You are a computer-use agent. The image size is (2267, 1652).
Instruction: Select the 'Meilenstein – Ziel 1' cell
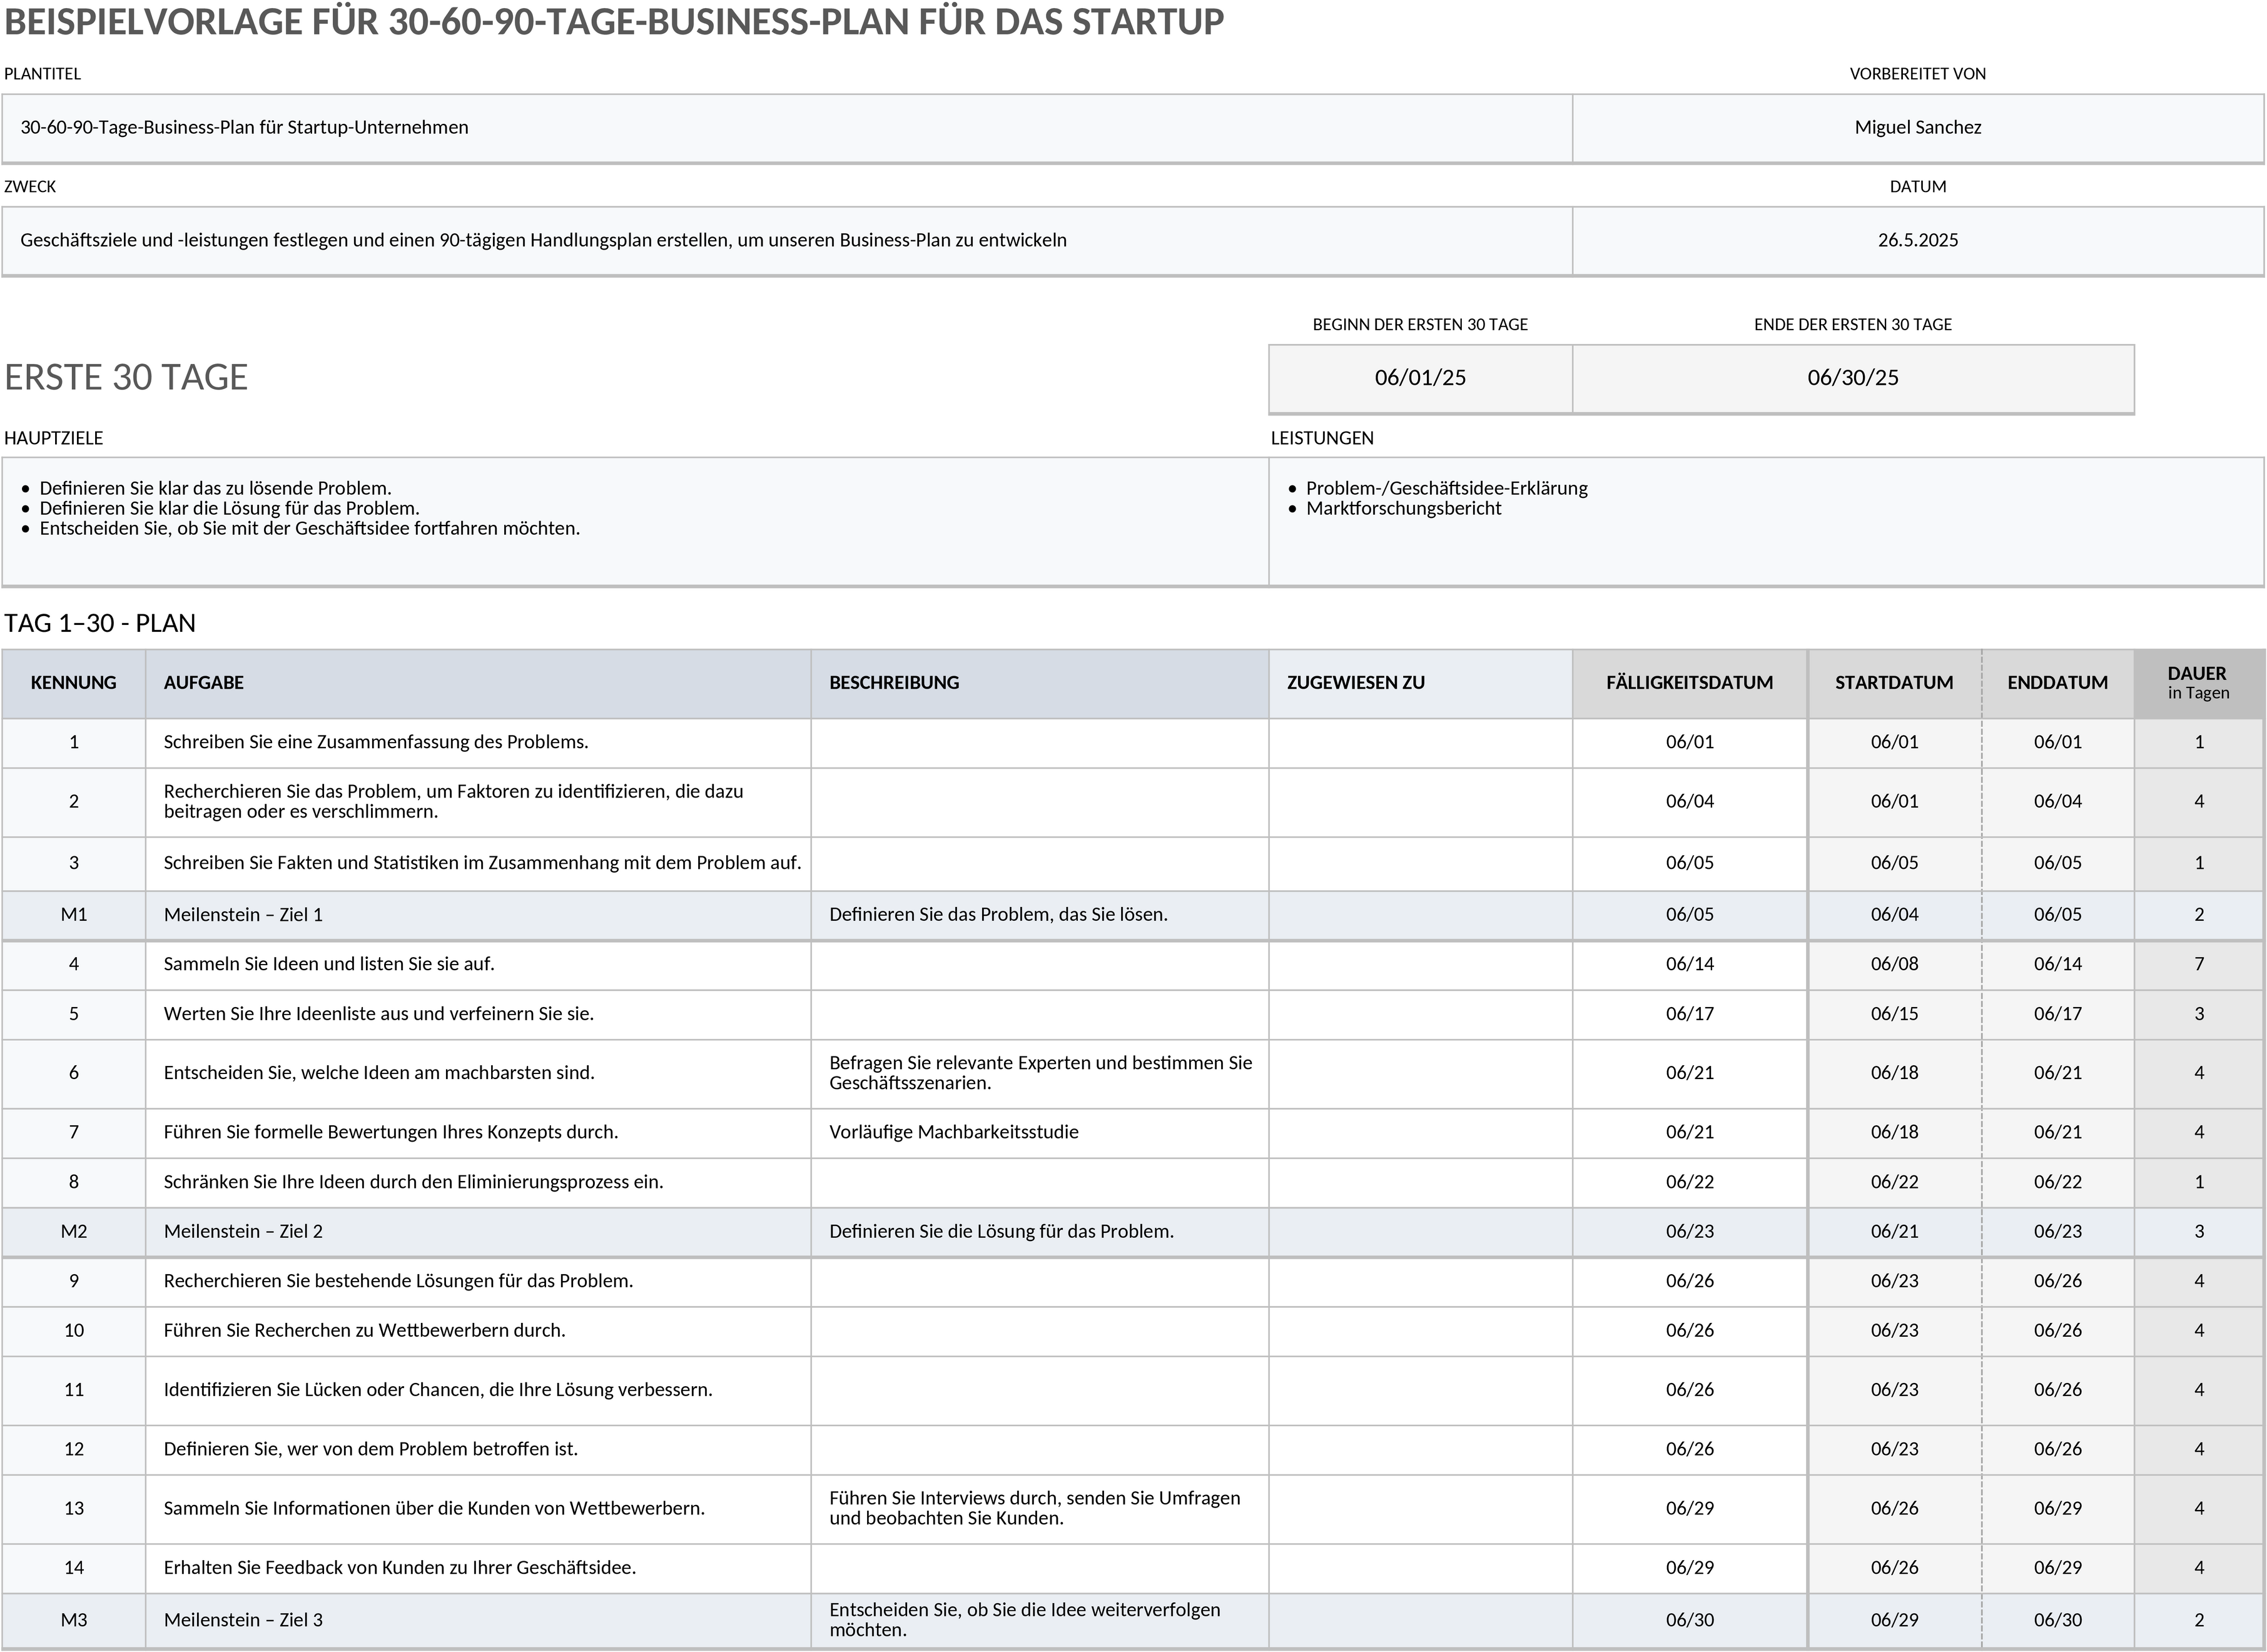478,915
